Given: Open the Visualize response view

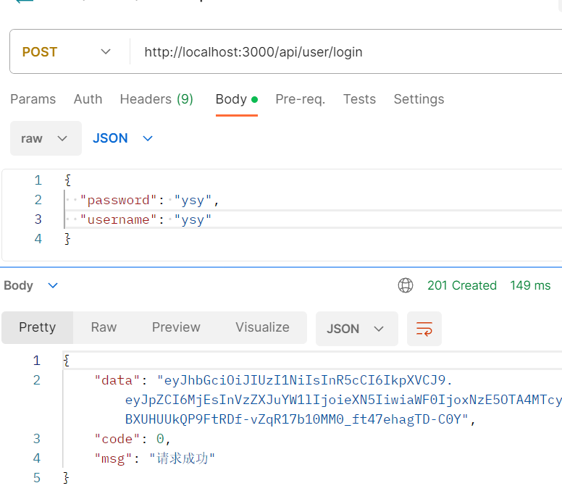Looking at the screenshot, I should pos(262,327).
